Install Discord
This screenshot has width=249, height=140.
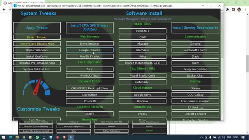coord(195,44)
